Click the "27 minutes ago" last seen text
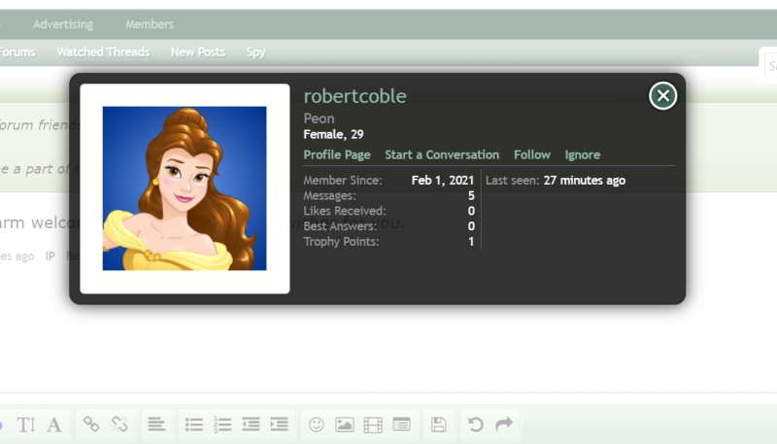Viewport: 777px width, 444px height. click(x=585, y=181)
